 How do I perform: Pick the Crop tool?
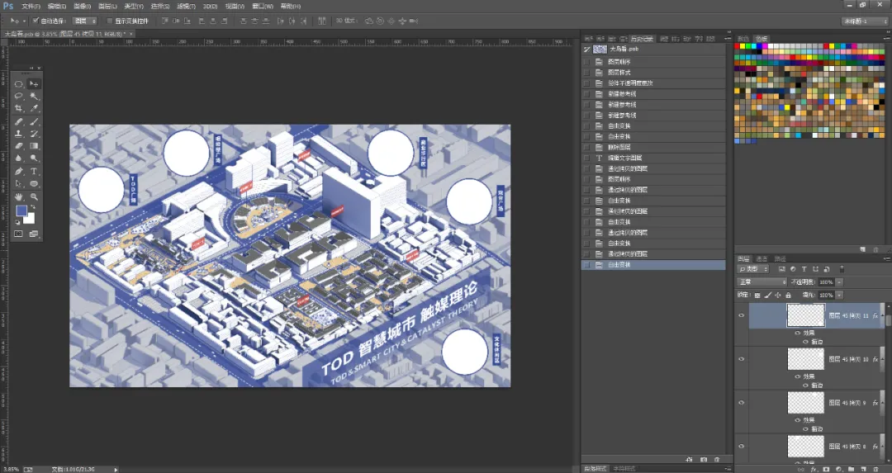tap(19, 108)
